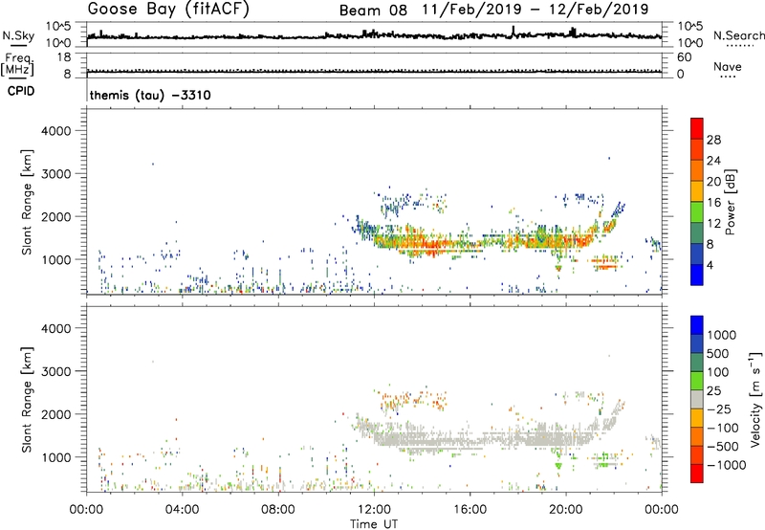765x530 pixels.
Task: Click the '4000' tick in power panel
Action: [55, 131]
